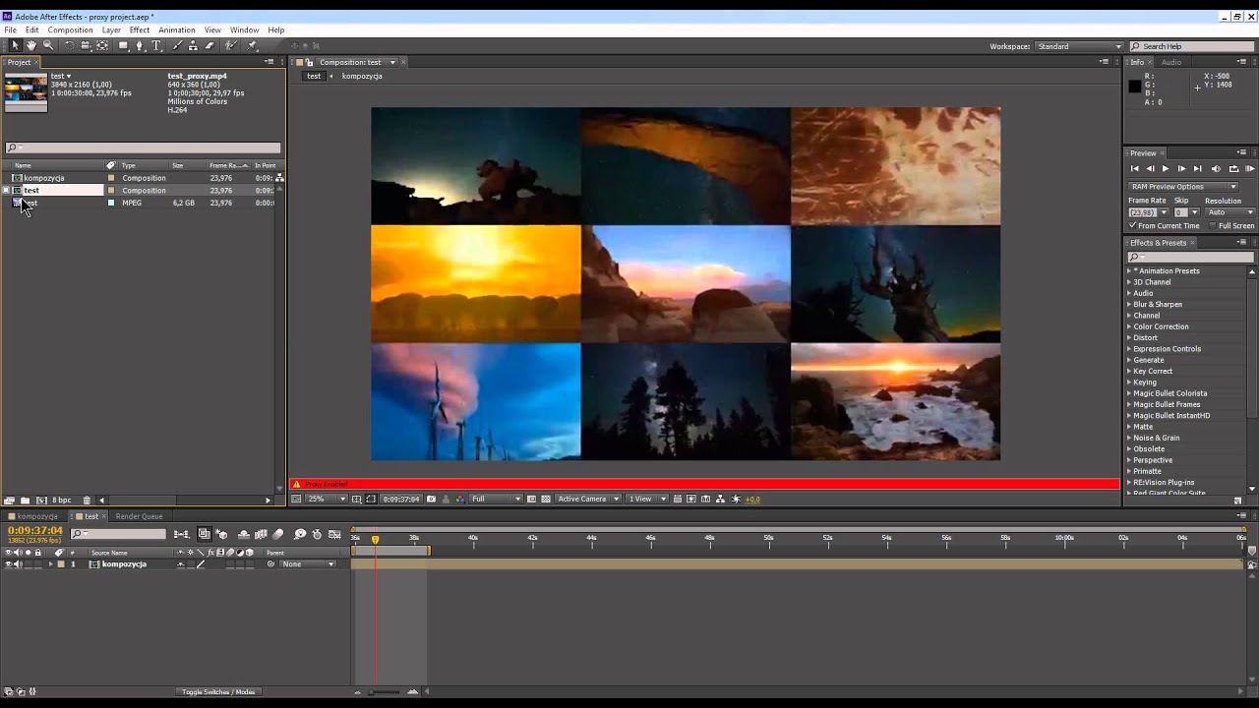This screenshot has width=1259, height=708.
Task: Select the Hand tool in the toolbar
Action: coord(31,46)
